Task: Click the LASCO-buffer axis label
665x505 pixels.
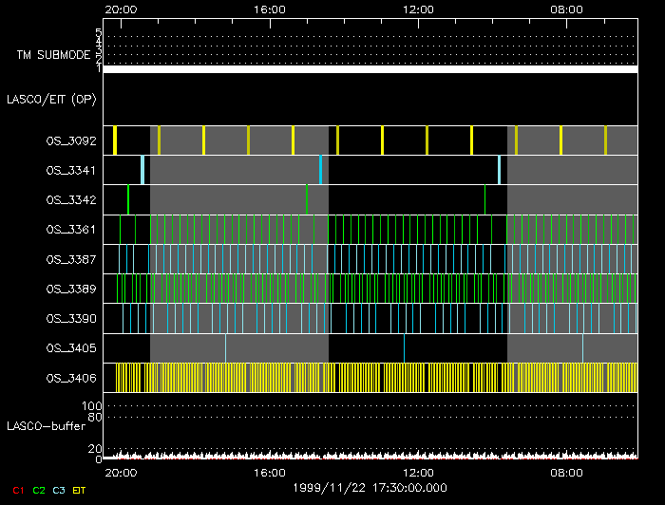Action: (x=46, y=425)
